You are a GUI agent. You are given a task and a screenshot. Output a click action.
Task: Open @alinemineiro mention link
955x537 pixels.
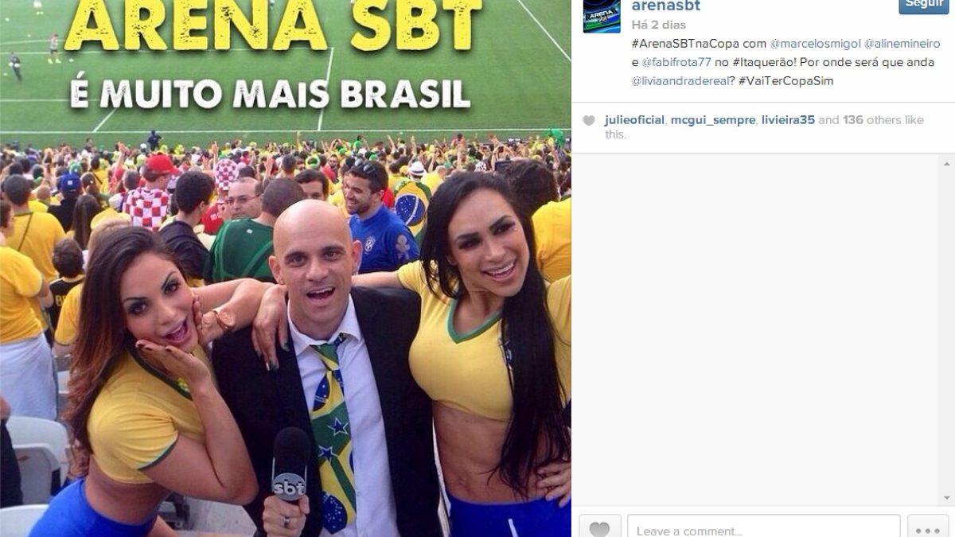tap(903, 43)
